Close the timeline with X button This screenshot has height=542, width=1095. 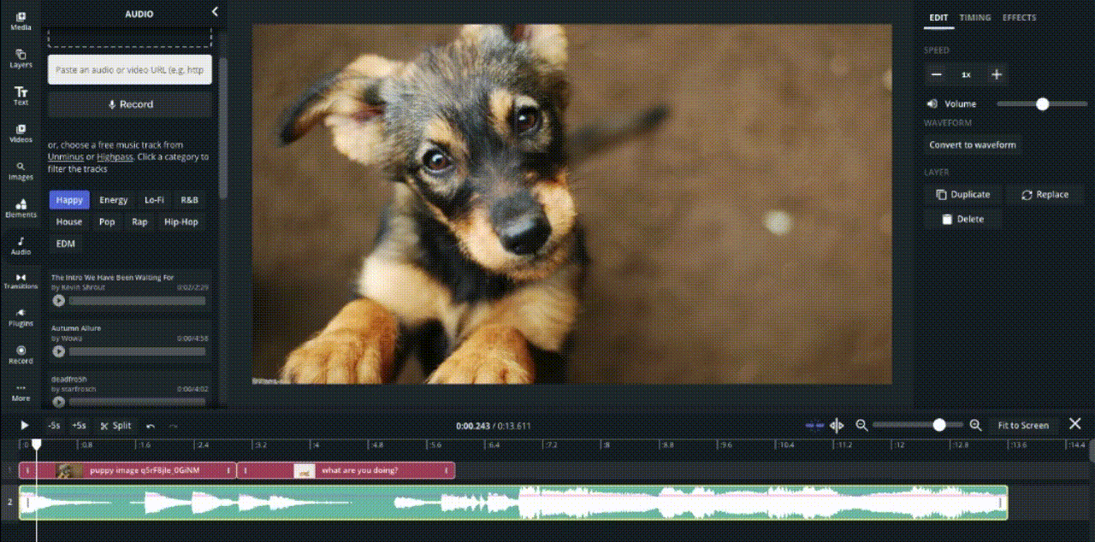coord(1075,424)
